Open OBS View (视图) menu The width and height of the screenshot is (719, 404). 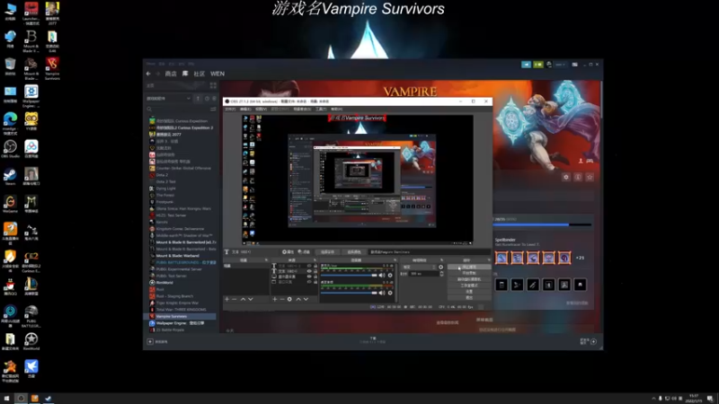(261, 109)
